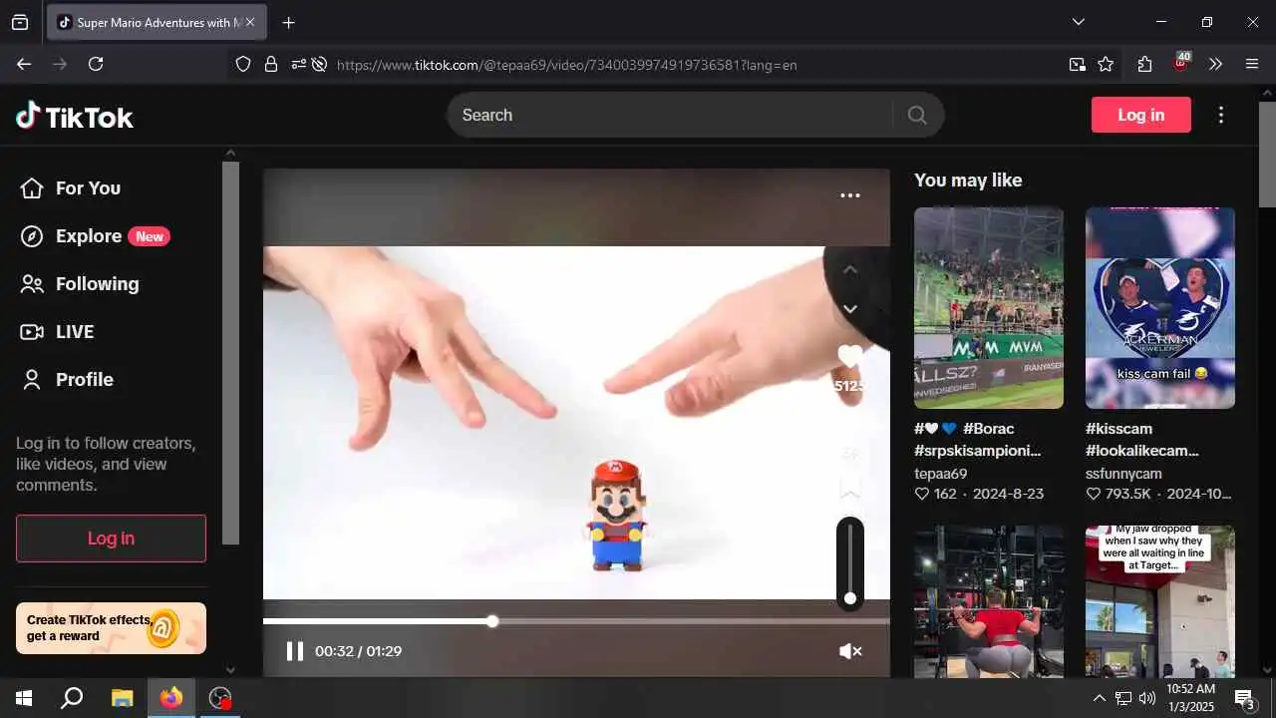Open the Firefox View button
The width and height of the screenshot is (1276, 718).
pos(20,22)
